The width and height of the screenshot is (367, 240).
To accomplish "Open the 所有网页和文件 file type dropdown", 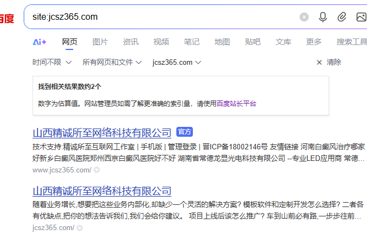I will pyautogui.click(x=112, y=62).
